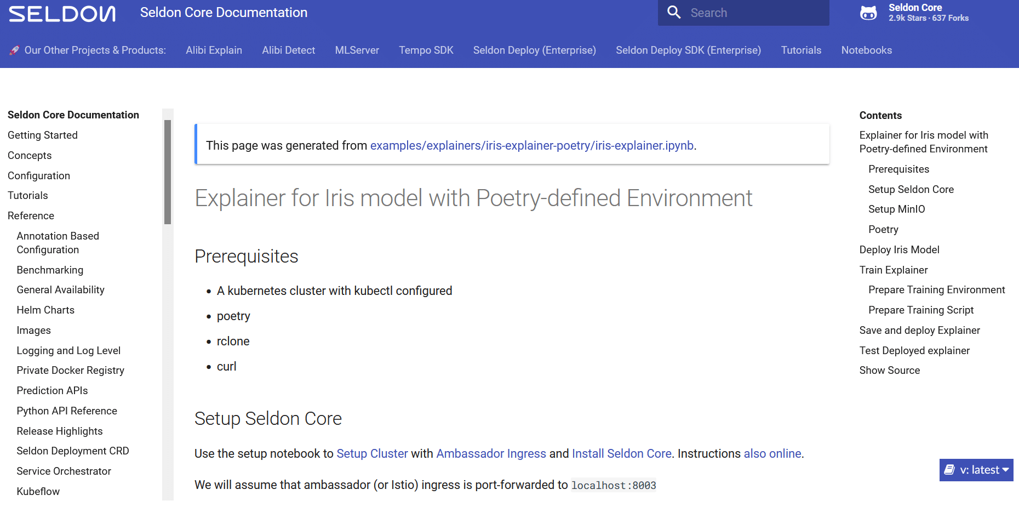Image resolution: width=1019 pixels, height=512 pixels.
Task: Open the iris-explainer.ipynb source link
Action: coord(531,146)
